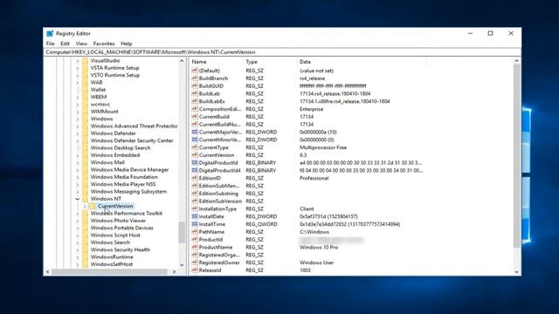This screenshot has width=559, height=314.
Task: Click the tree horizontal scroll left arrow
Action: click(x=48, y=271)
